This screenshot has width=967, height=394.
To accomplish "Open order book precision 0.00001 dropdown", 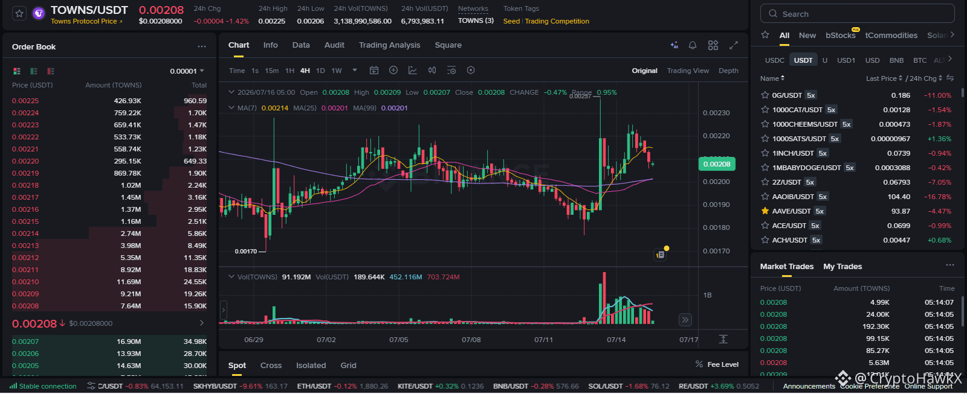I will click(x=187, y=71).
